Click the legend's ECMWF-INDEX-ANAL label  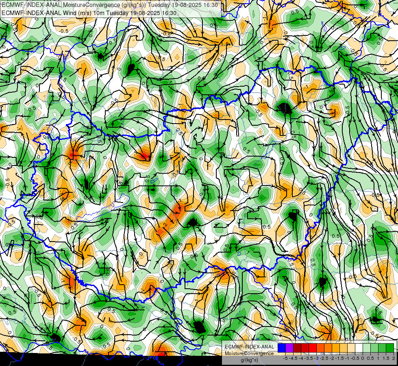(249, 347)
